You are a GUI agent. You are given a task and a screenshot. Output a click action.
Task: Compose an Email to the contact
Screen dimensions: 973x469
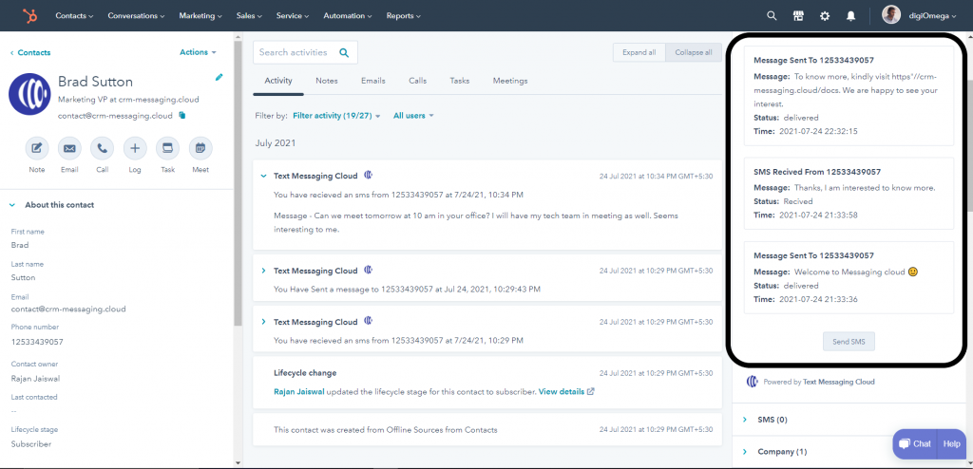[x=69, y=149]
